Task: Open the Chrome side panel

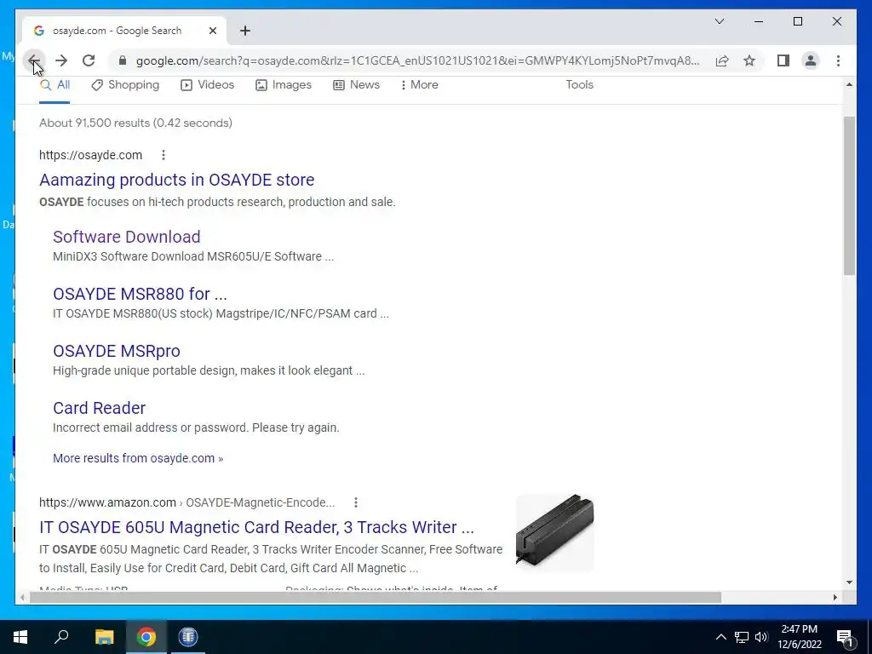Action: click(783, 60)
